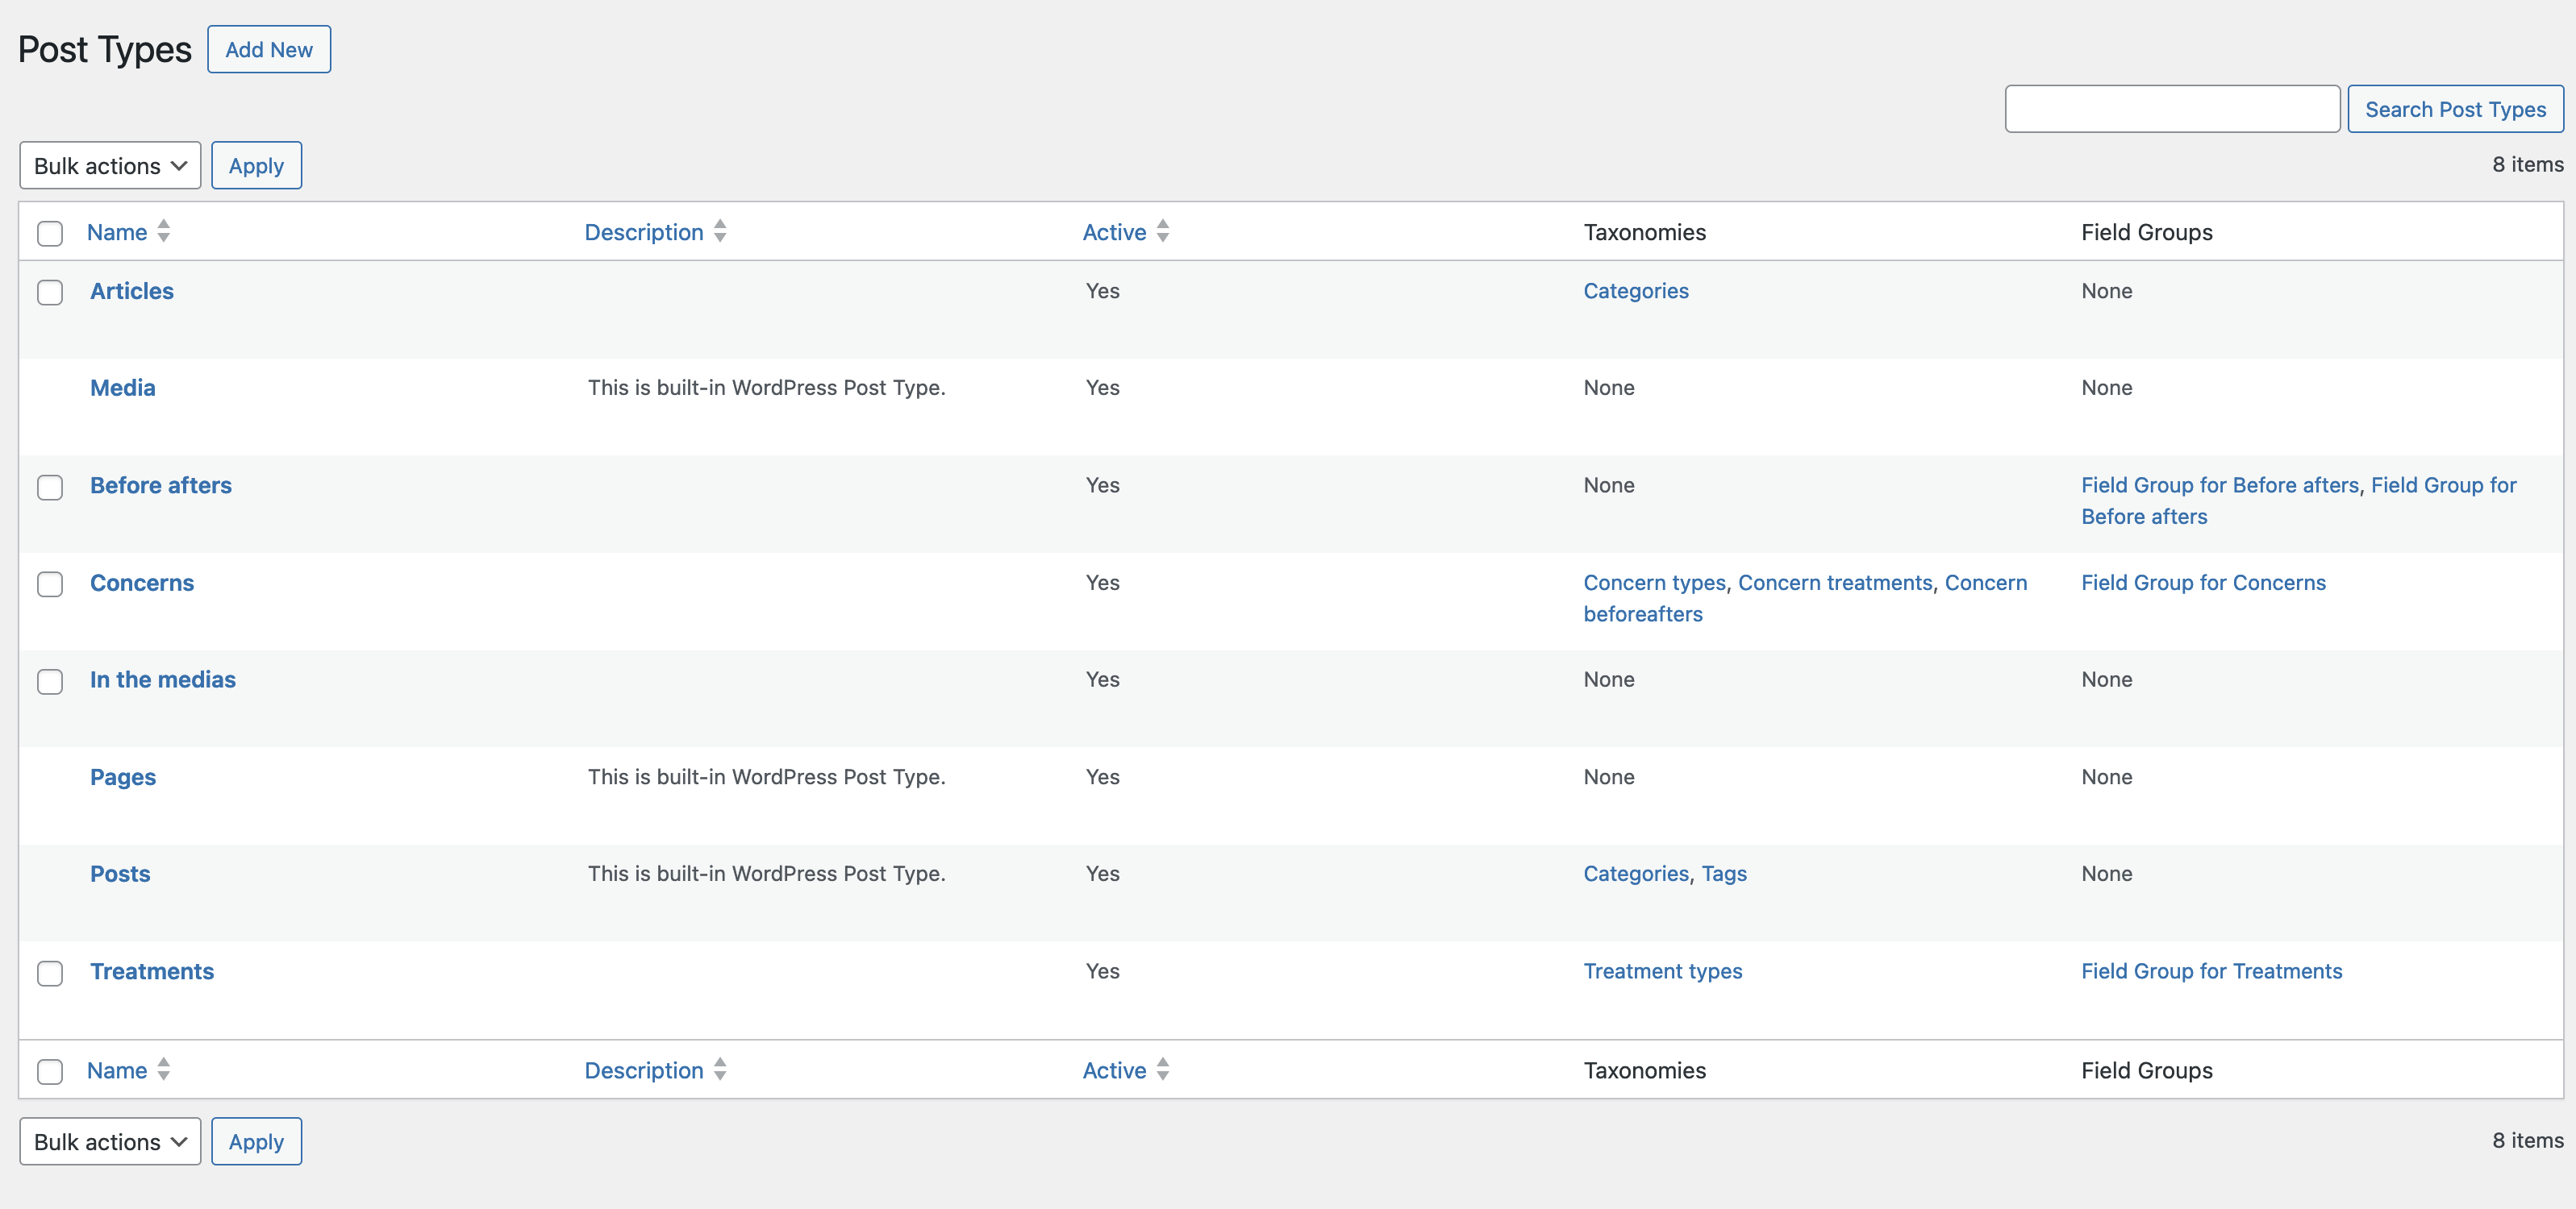Click the Post Types page heading
The height and width of the screenshot is (1209, 2576).
[x=105, y=50]
